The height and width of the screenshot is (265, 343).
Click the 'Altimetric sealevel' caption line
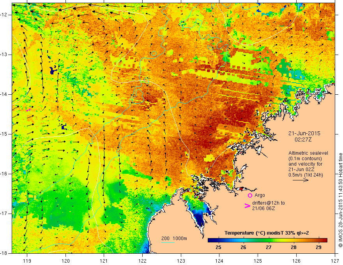[x=308, y=153]
